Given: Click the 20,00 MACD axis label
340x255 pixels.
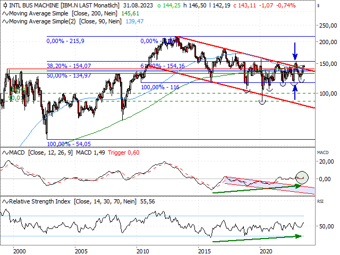Looking at the screenshot, I should (x=327, y=161).
